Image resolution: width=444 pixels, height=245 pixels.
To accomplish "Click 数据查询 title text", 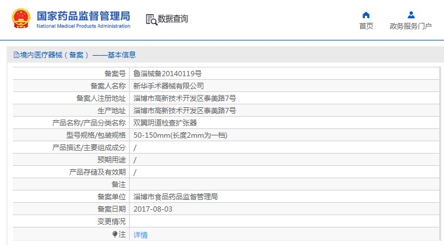I will click(x=172, y=19).
